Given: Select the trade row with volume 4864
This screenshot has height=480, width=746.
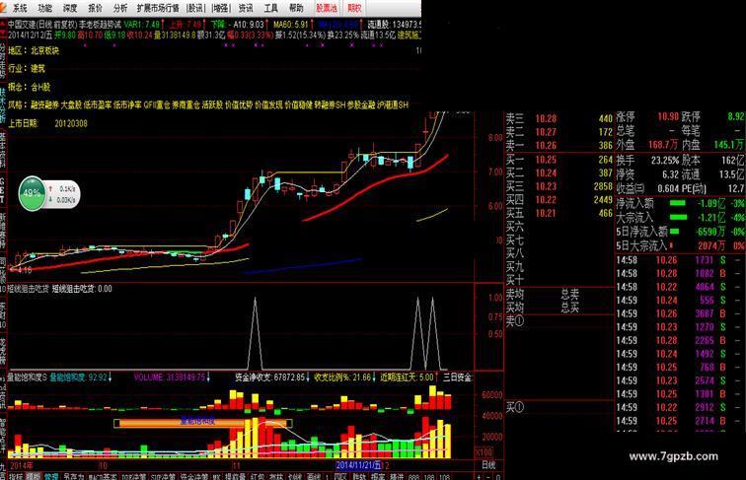Looking at the screenshot, I should point(680,287).
